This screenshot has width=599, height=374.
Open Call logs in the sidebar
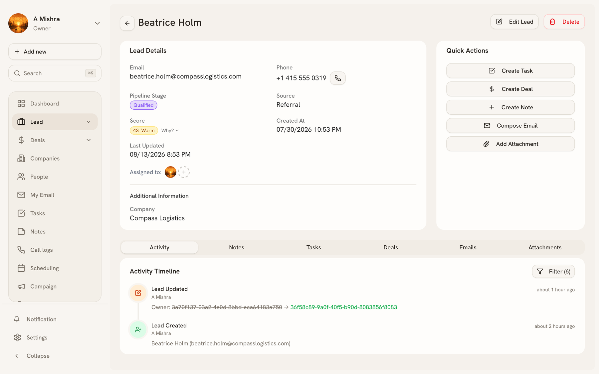(x=55, y=250)
